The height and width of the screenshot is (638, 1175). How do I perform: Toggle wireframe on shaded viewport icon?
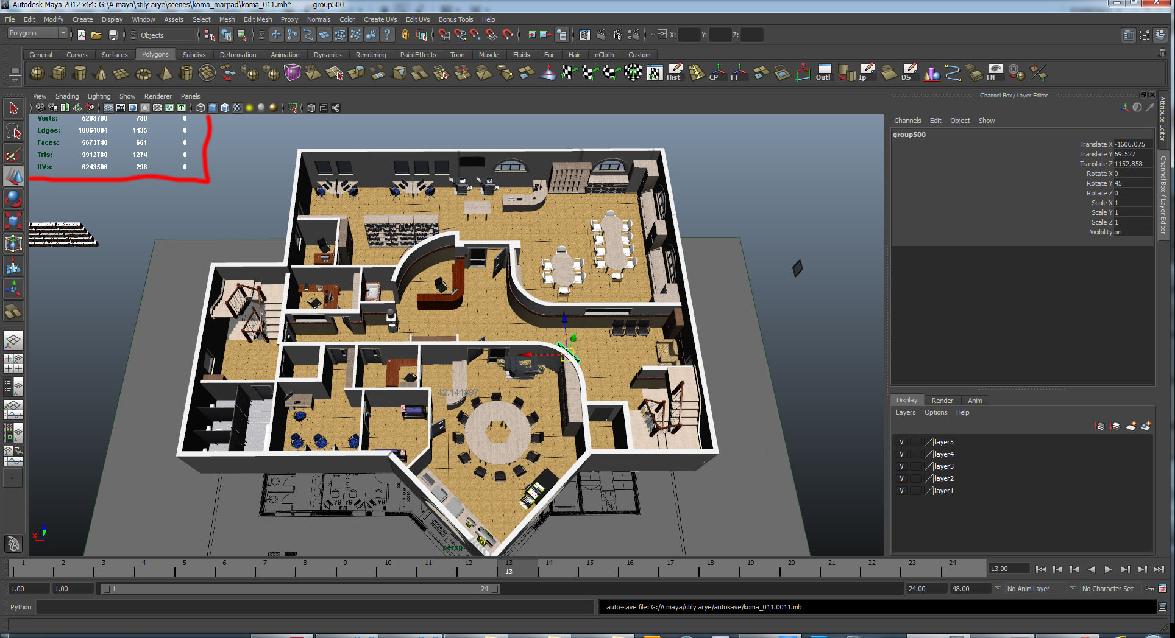click(225, 108)
